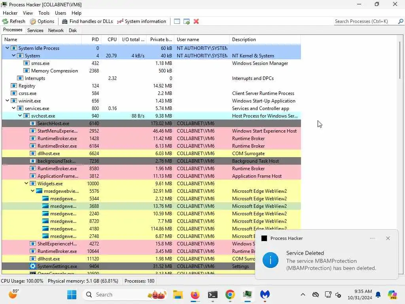Screen dimensions: 405x304
Task: Select the SearchHost.exe process
Action: 151,123
